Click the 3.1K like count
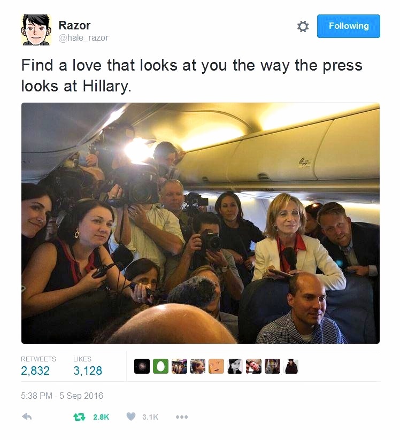 coord(150,417)
